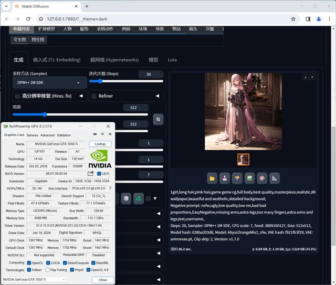Switch to the Lora tab
336x285 pixels.
coord(172,60)
